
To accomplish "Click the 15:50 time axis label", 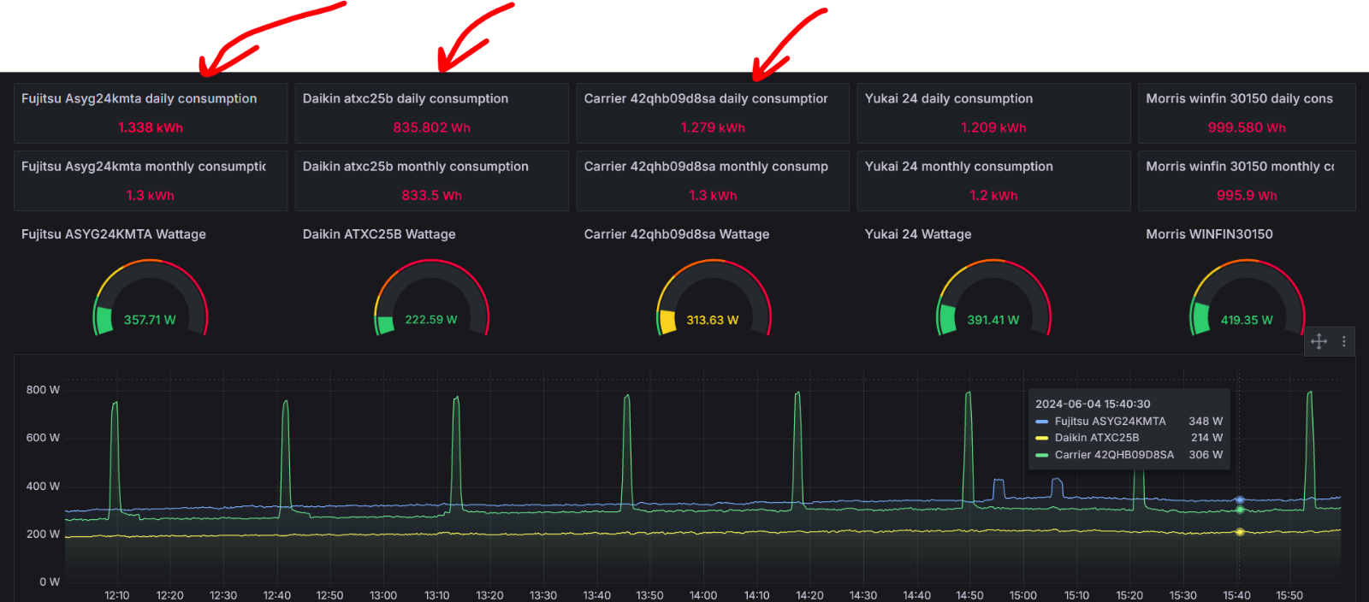I will click(1289, 595).
